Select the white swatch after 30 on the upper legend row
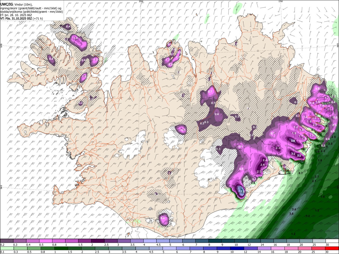The height and width of the screenshot is (254, 339). tap(332, 241)
